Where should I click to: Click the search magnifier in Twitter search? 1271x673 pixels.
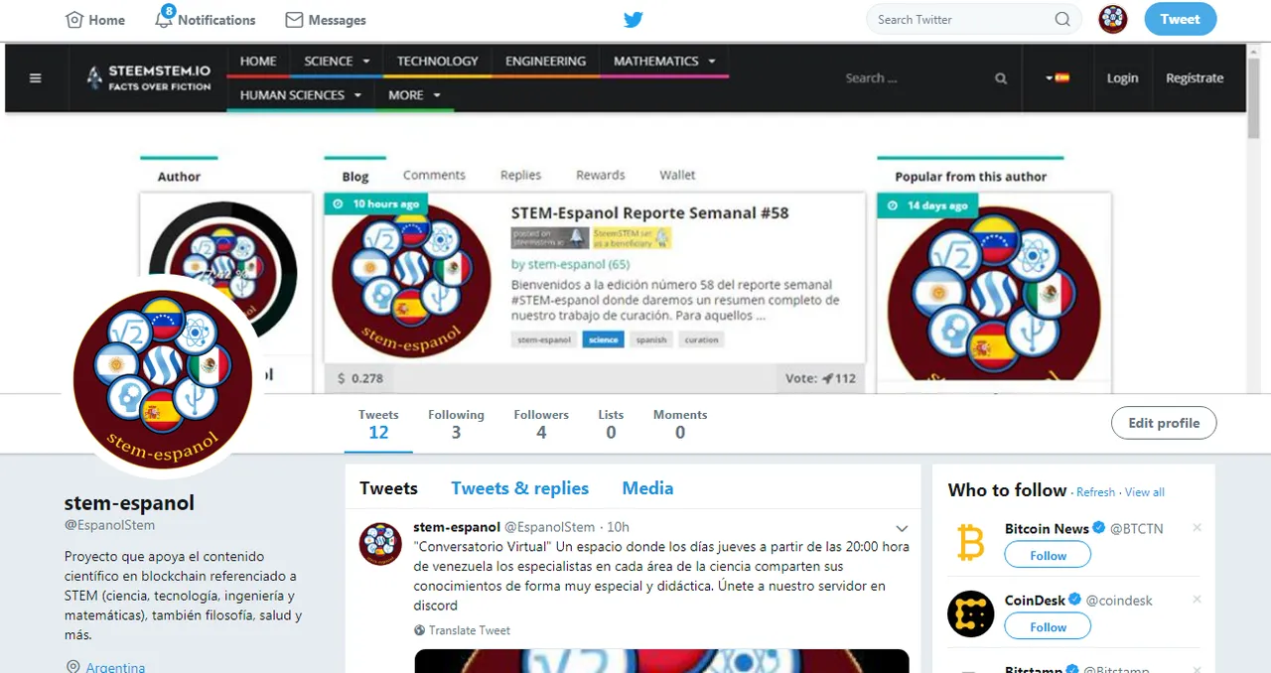[1062, 19]
